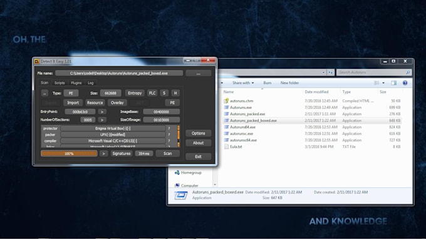Open Explorer help question mark icon
Image resolution: width=426 pixels, height=239 pixels.
pyautogui.click(x=405, y=83)
